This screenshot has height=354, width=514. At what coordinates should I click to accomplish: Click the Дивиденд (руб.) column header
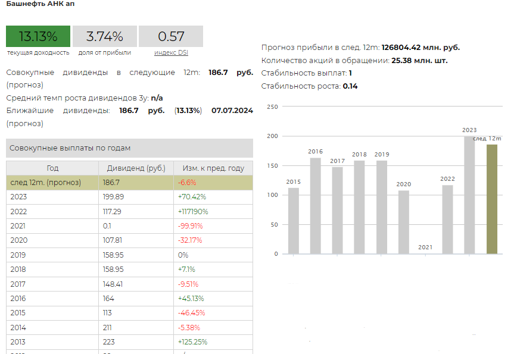136,168
